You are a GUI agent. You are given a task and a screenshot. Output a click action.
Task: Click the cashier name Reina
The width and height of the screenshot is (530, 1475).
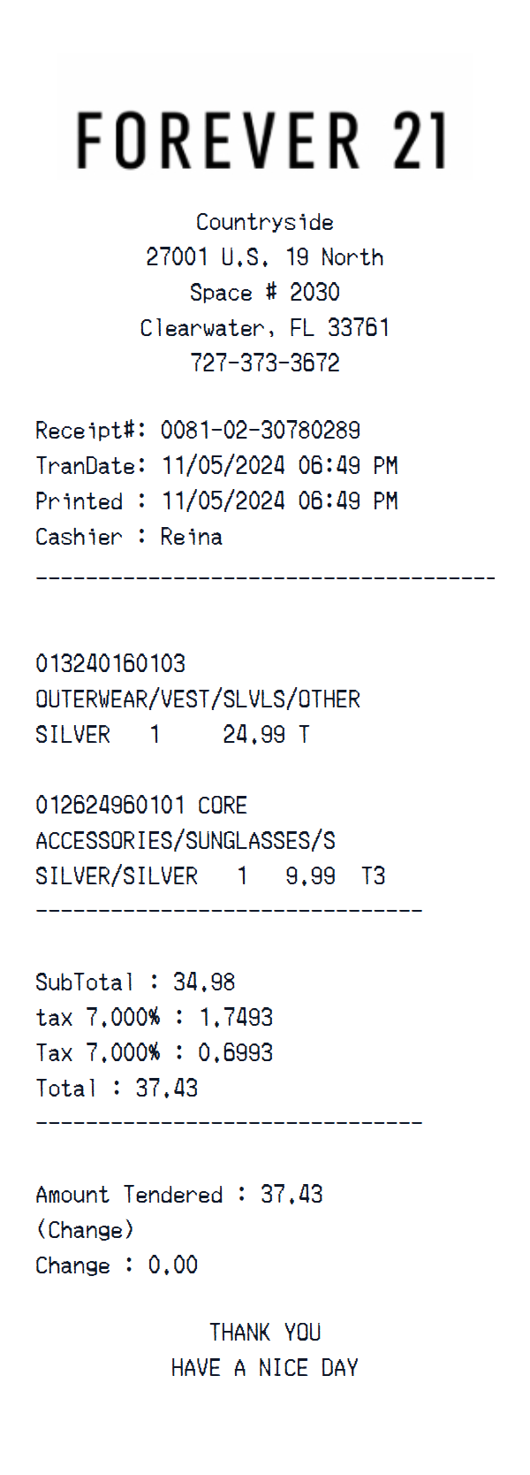pos(191,537)
